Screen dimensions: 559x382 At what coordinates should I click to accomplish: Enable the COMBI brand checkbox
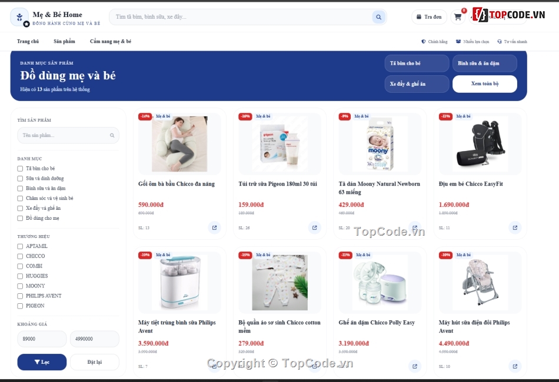(20, 266)
